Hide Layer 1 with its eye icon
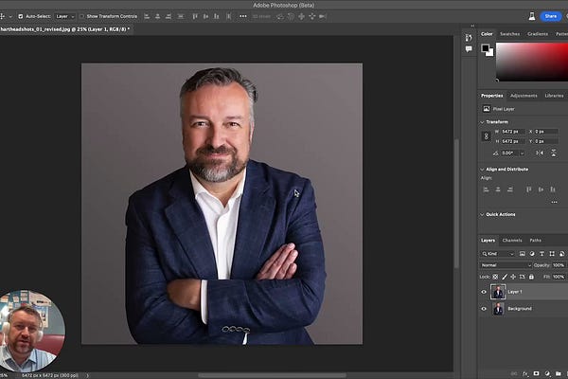This screenshot has height=379, width=568. point(484,292)
